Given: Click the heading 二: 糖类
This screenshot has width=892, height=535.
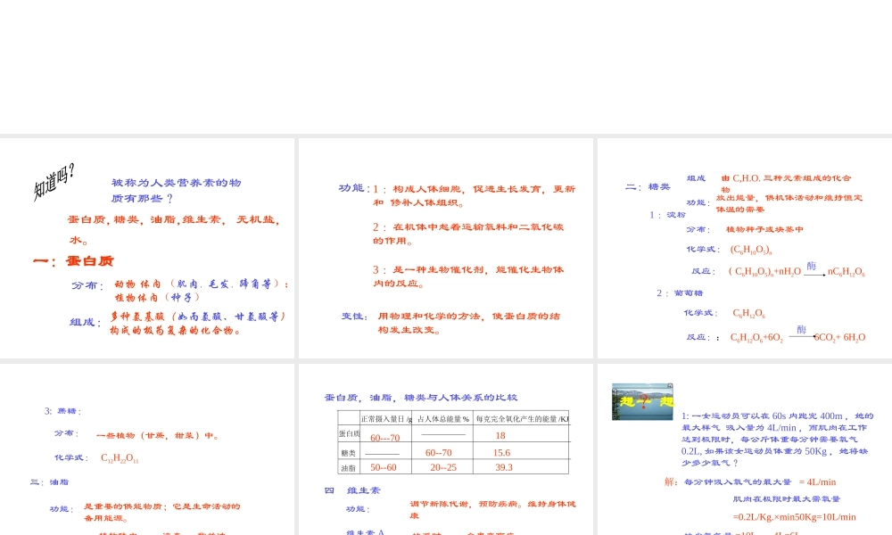Looking at the screenshot, I should coord(648,186).
